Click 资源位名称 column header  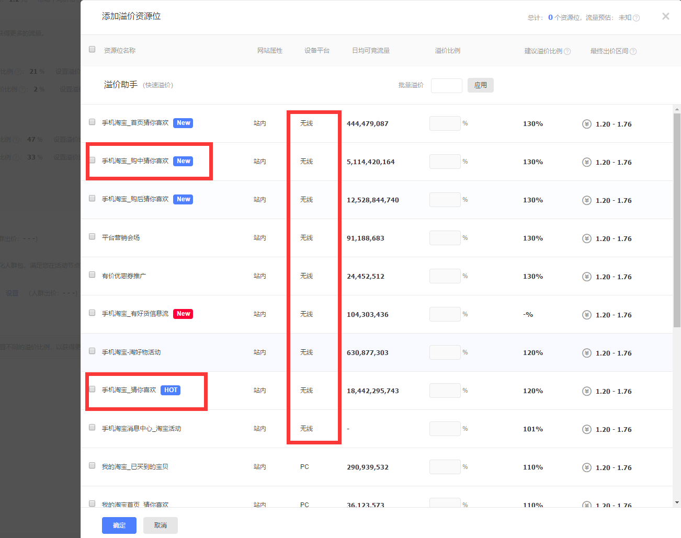(x=120, y=51)
